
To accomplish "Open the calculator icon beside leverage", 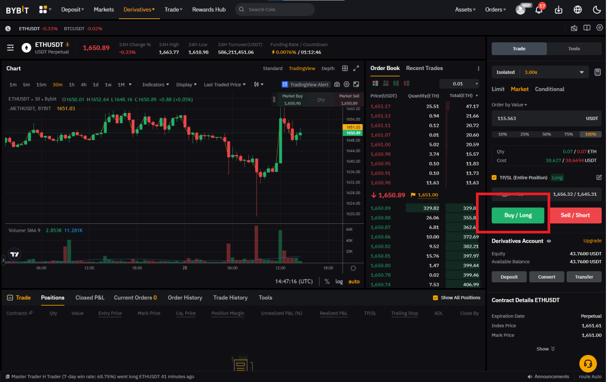I will (597, 72).
